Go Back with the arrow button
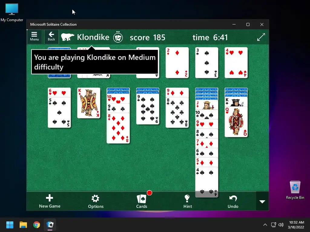The image size is (310, 232). click(51, 37)
